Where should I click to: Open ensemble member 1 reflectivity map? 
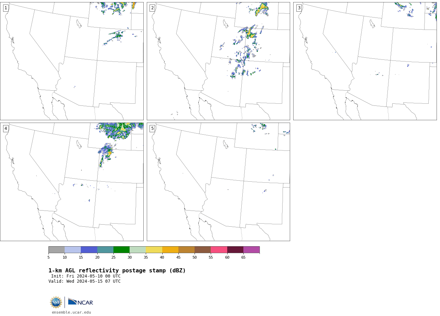click(x=71, y=61)
